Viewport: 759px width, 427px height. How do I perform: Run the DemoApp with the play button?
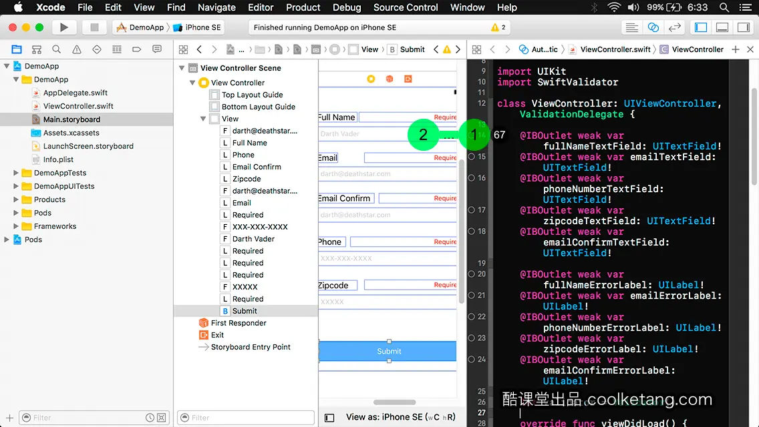(63, 27)
